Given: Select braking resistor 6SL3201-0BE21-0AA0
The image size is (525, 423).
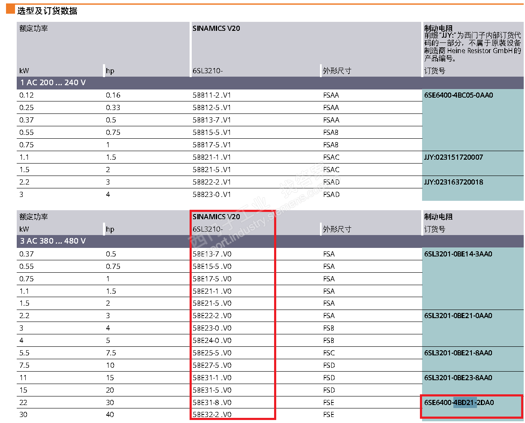Looking at the screenshot, I should (x=458, y=316).
